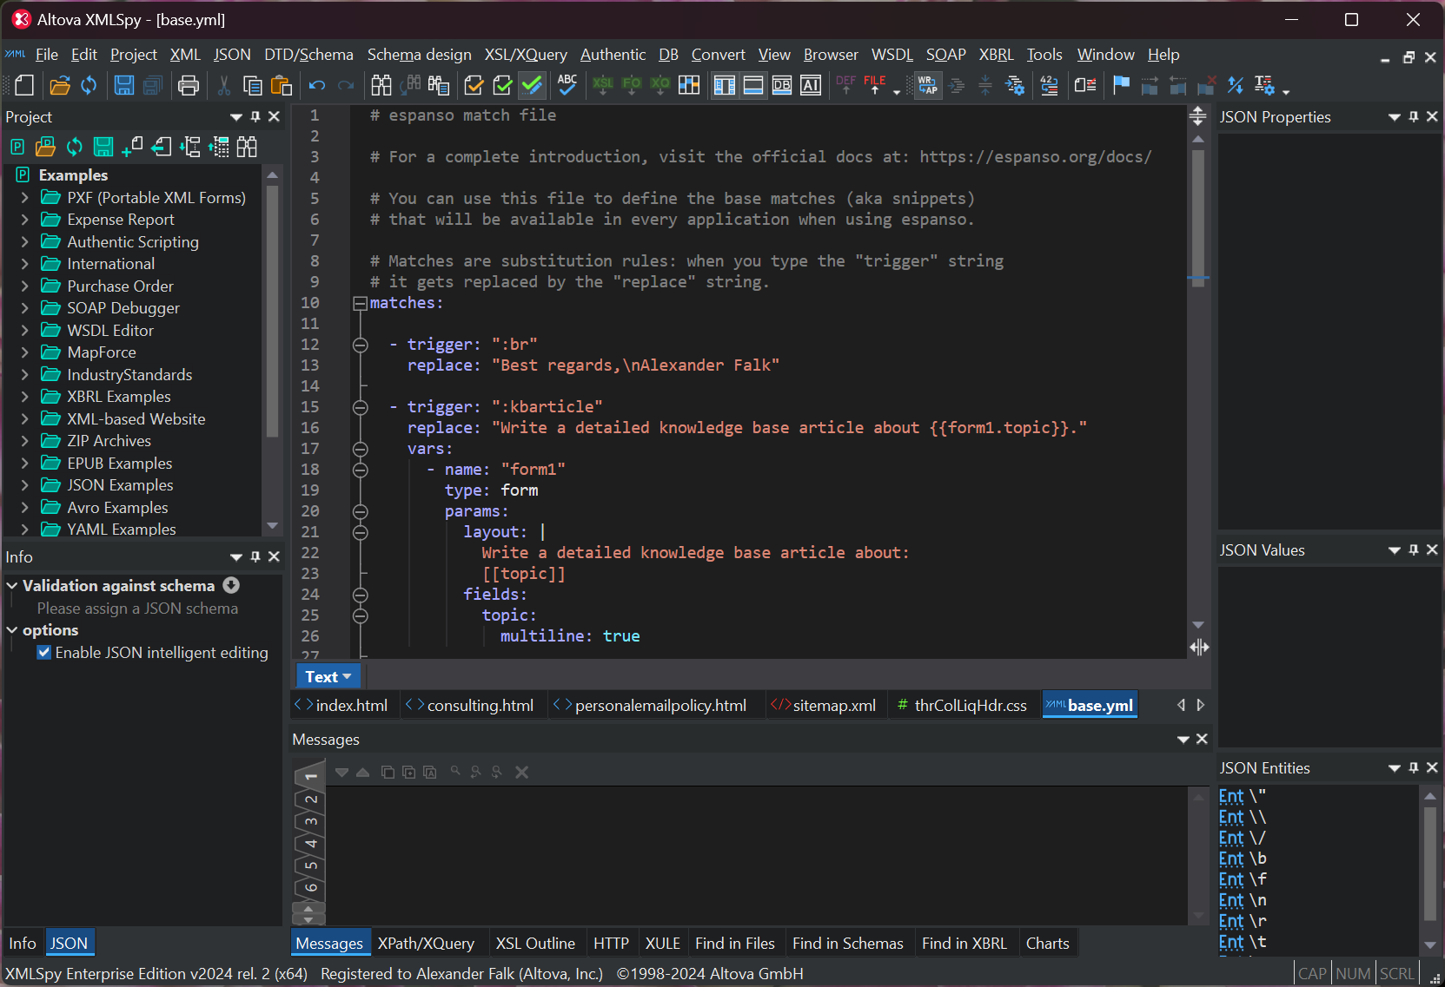
Task: Clear messages with the X icon
Action: click(x=521, y=772)
